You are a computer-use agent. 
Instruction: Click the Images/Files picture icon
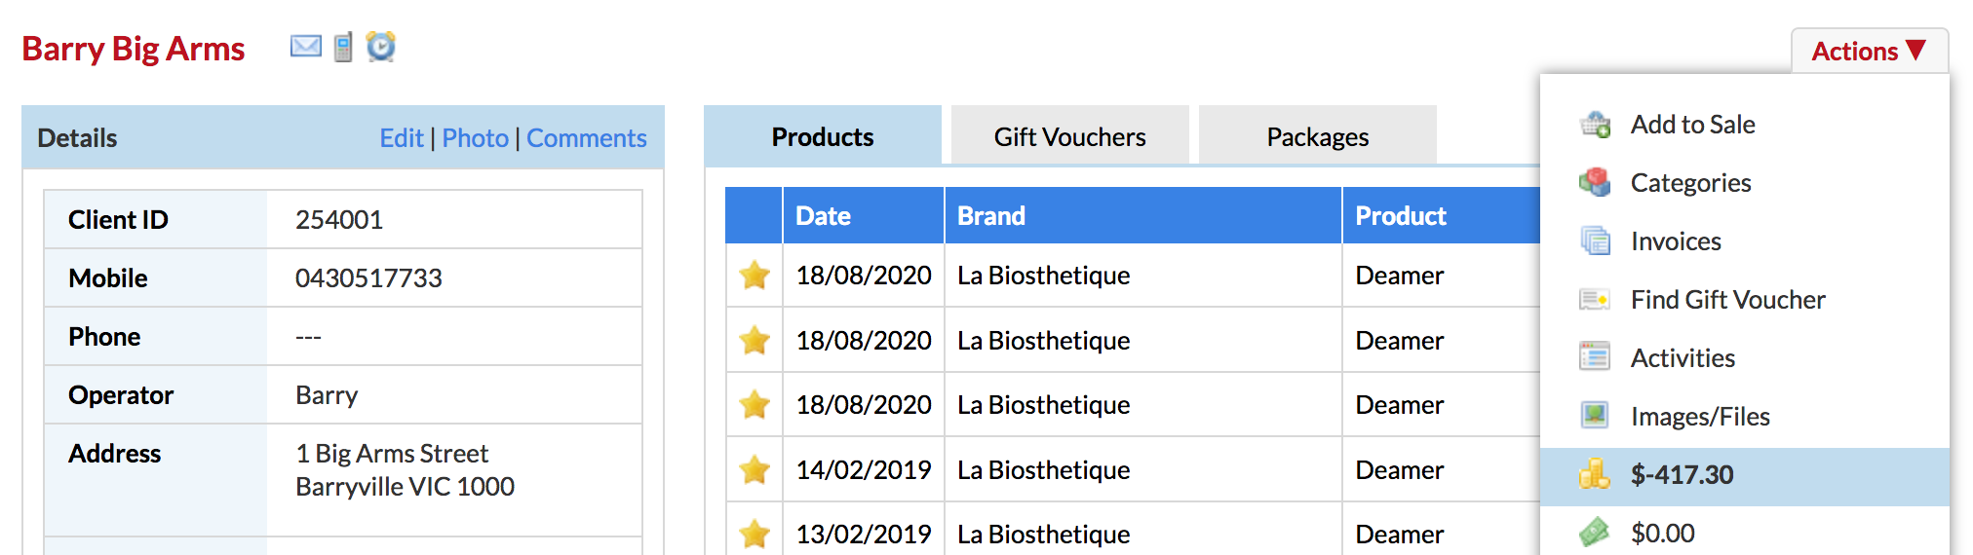(x=1595, y=416)
